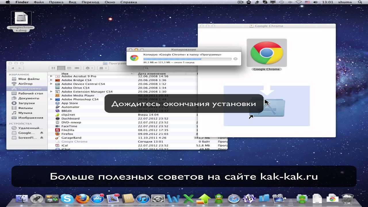Expand Adobe Extension Manager CS4 folder
Image resolution: width=368 pixels, height=207 pixels.
[51, 92]
